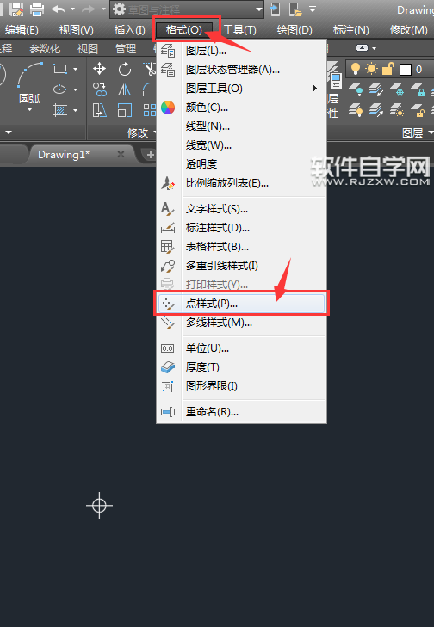Choose 重命名(R)... menu entry
Viewport: 434px width, 627px height.
click(241, 411)
